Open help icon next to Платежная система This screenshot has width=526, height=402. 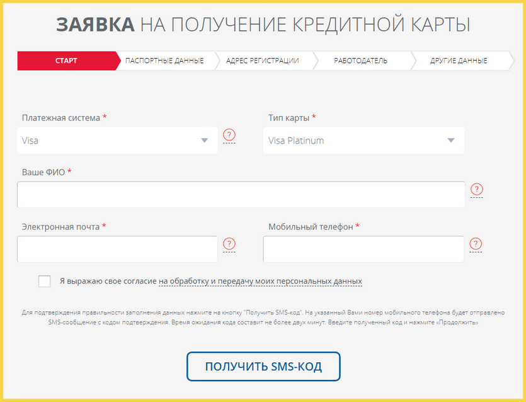pos(229,135)
